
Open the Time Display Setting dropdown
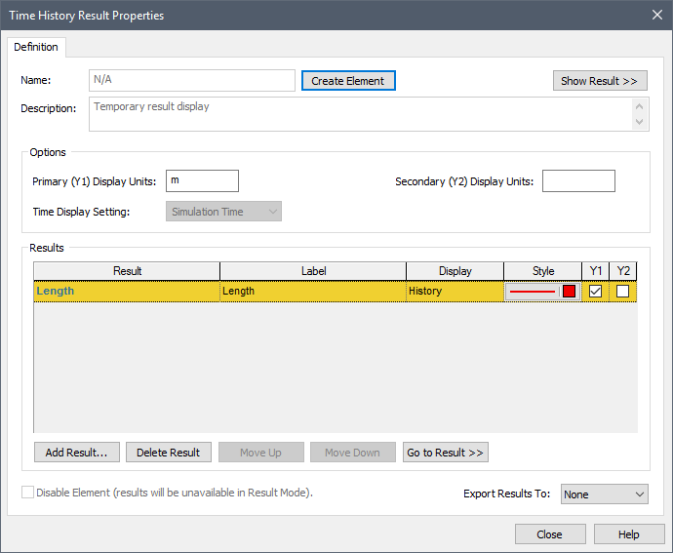click(223, 212)
